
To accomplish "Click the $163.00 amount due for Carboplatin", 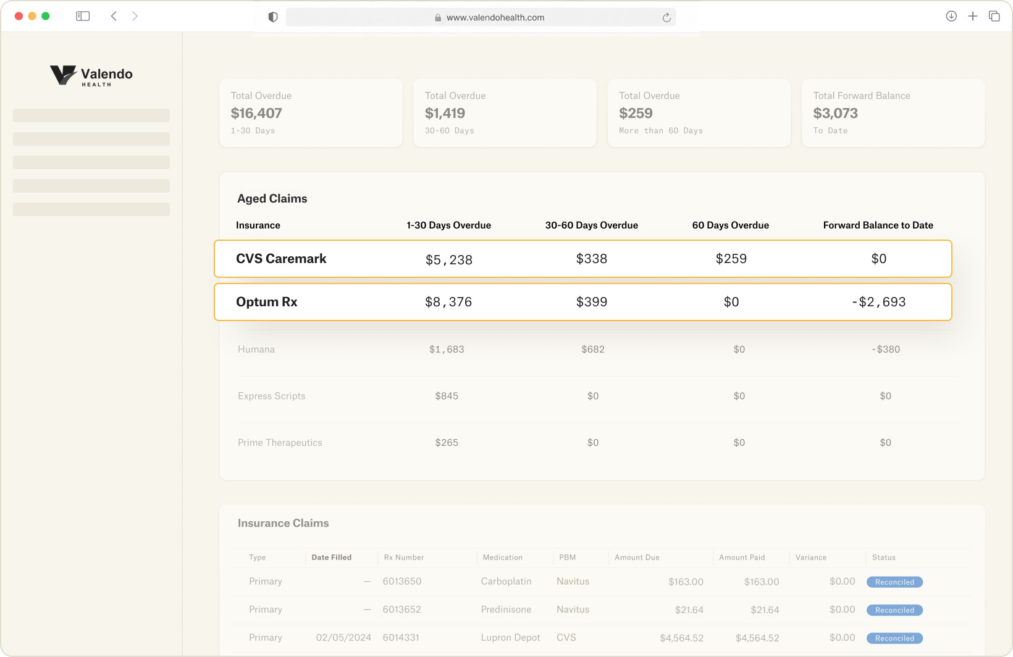I will pos(686,582).
